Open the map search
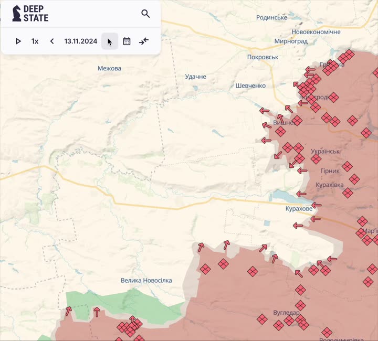The width and height of the screenshot is (378, 341). coord(145,14)
